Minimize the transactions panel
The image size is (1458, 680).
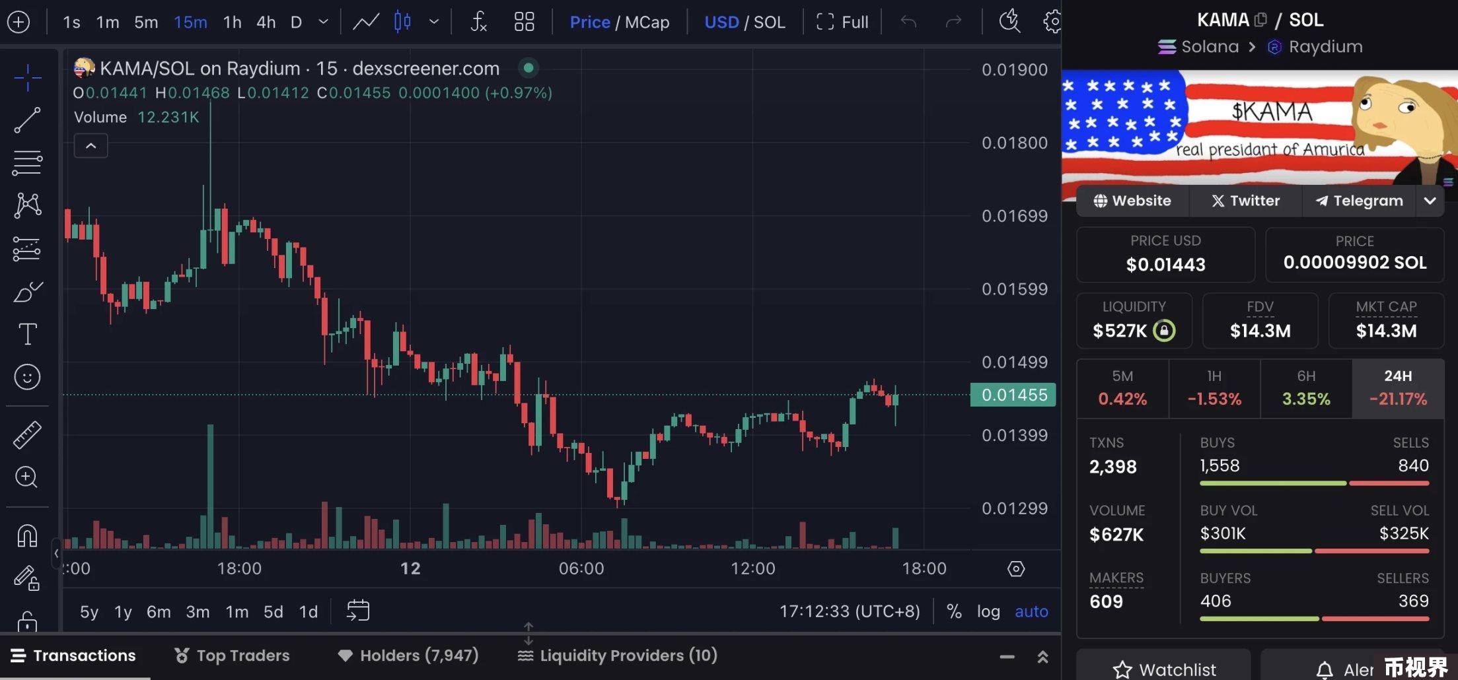click(x=1007, y=656)
